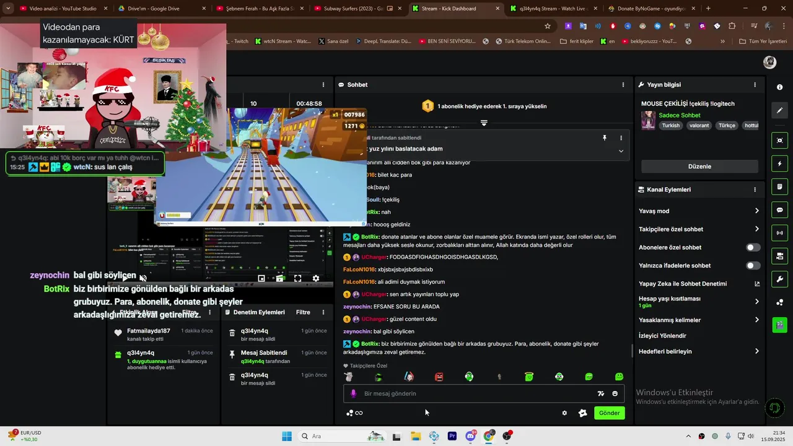Select the green halo angel emote
Screen dimensions: 793x446
529,377
